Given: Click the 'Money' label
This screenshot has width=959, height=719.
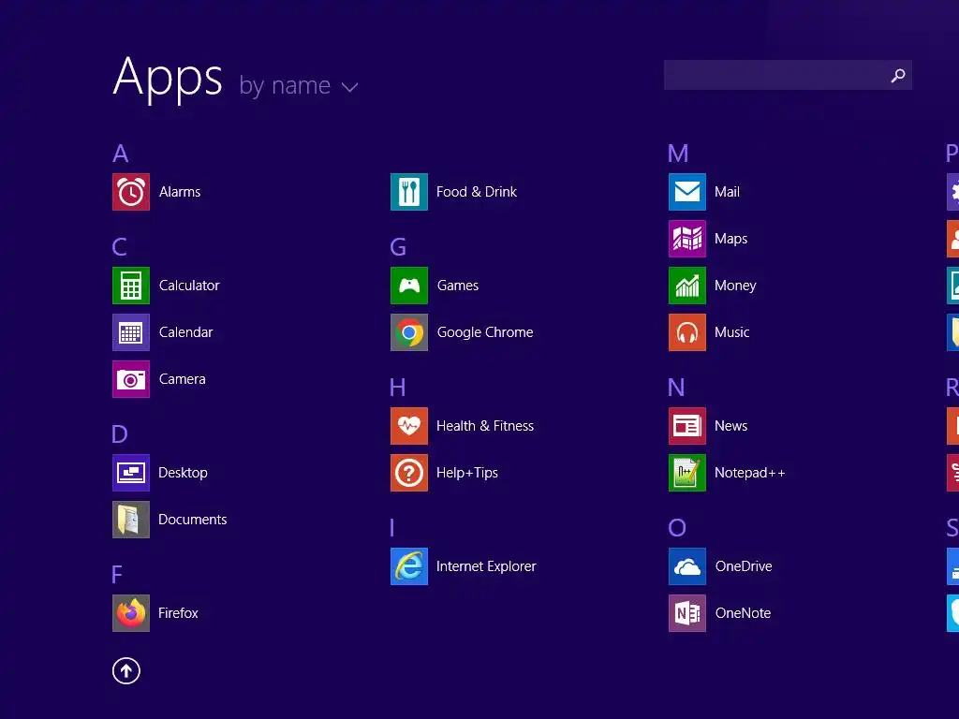Looking at the screenshot, I should tap(735, 286).
